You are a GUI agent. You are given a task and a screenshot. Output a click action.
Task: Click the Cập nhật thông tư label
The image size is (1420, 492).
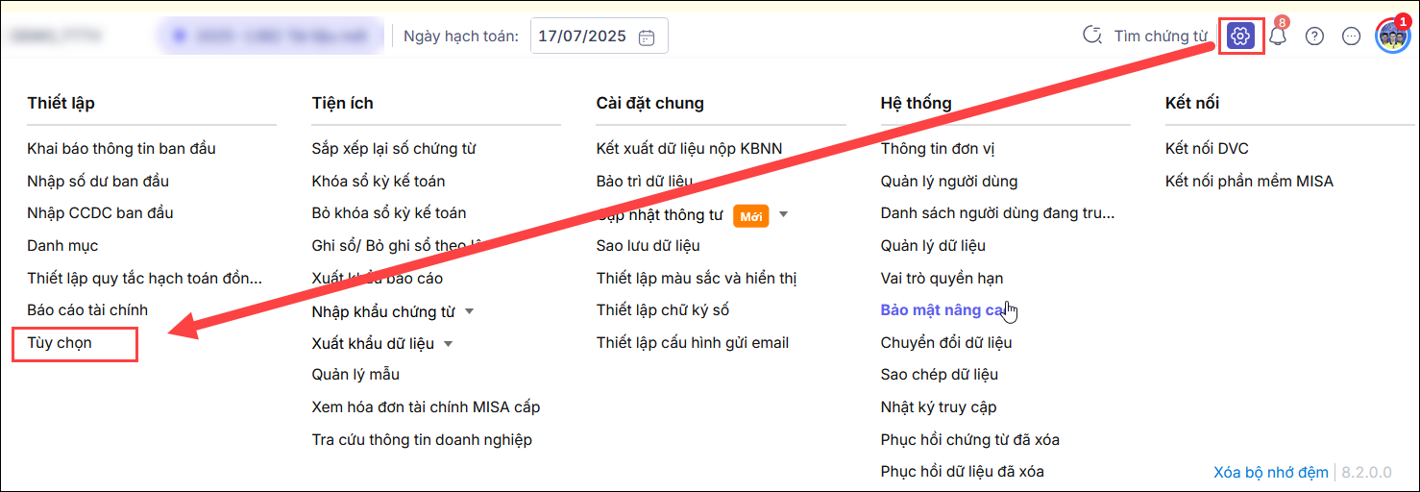tap(659, 214)
